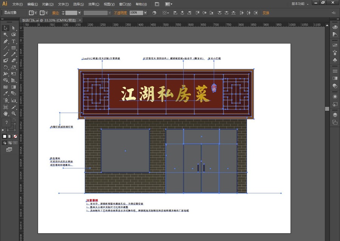Open 效果(C) menu
Image resolution: width=340 pixels, height=241 pixels.
[94, 4]
